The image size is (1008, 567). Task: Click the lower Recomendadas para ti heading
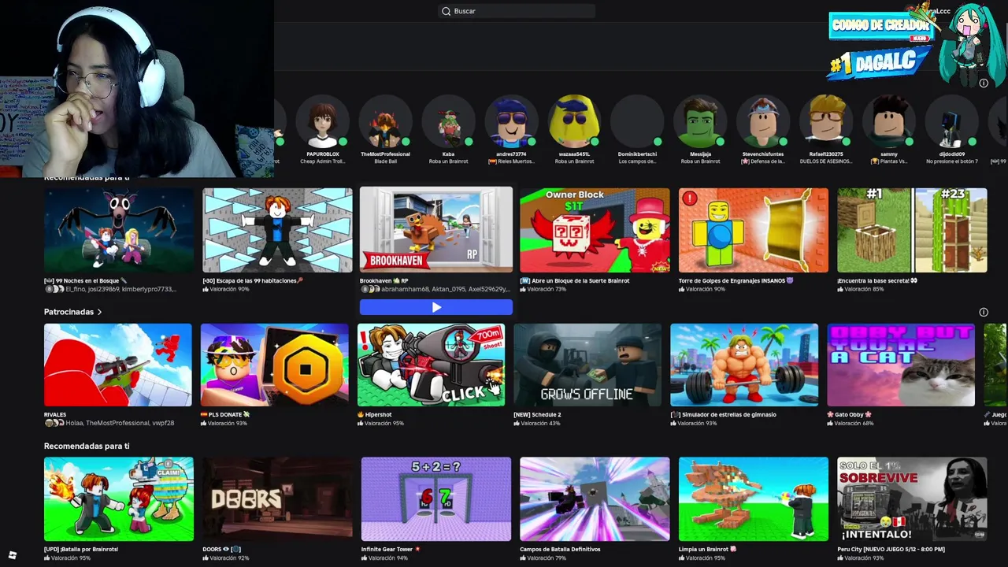click(87, 446)
